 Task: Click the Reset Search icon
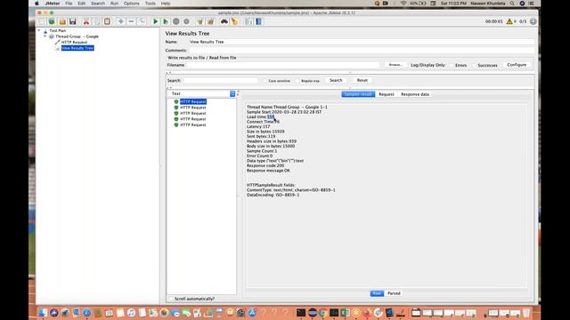pos(234,21)
